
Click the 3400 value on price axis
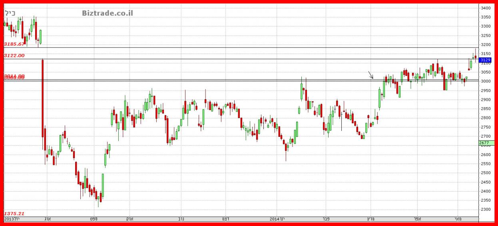pyautogui.click(x=486, y=8)
